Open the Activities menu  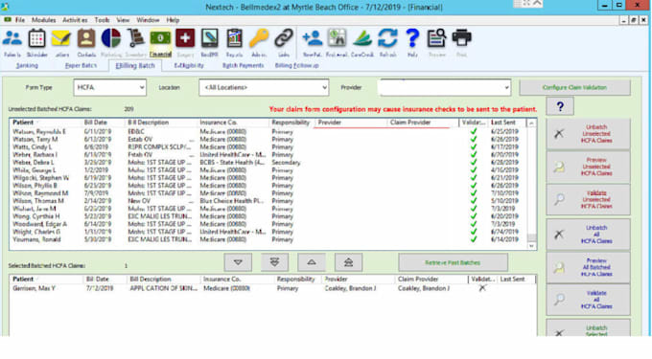point(75,20)
